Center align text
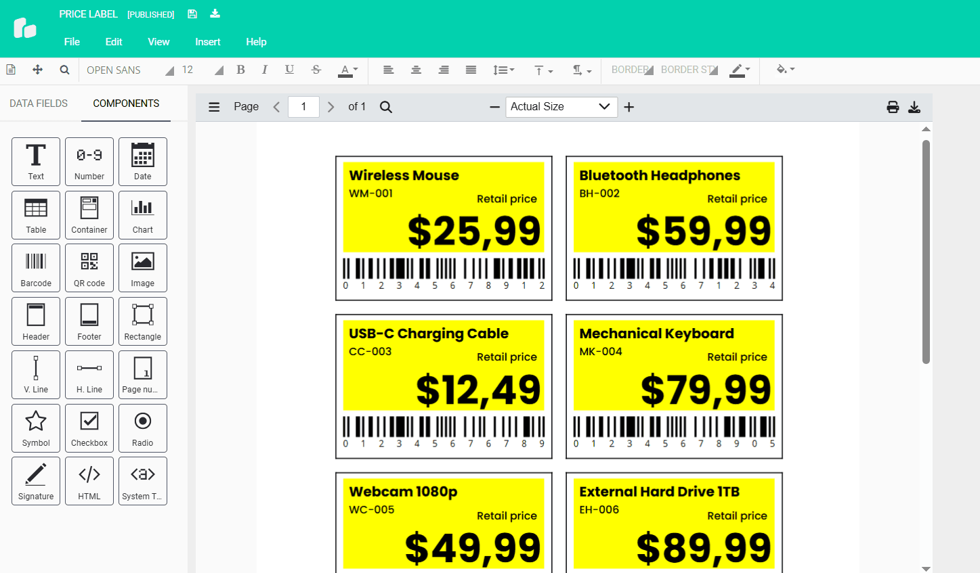The height and width of the screenshot is (573, 980). (416, 70)
